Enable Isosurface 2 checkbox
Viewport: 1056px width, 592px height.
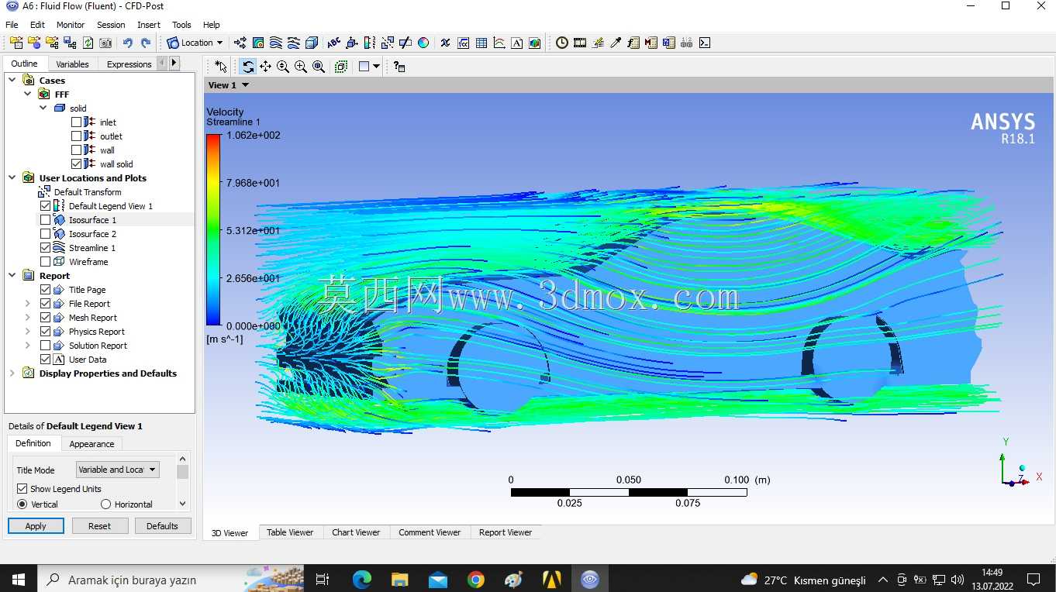45,234
